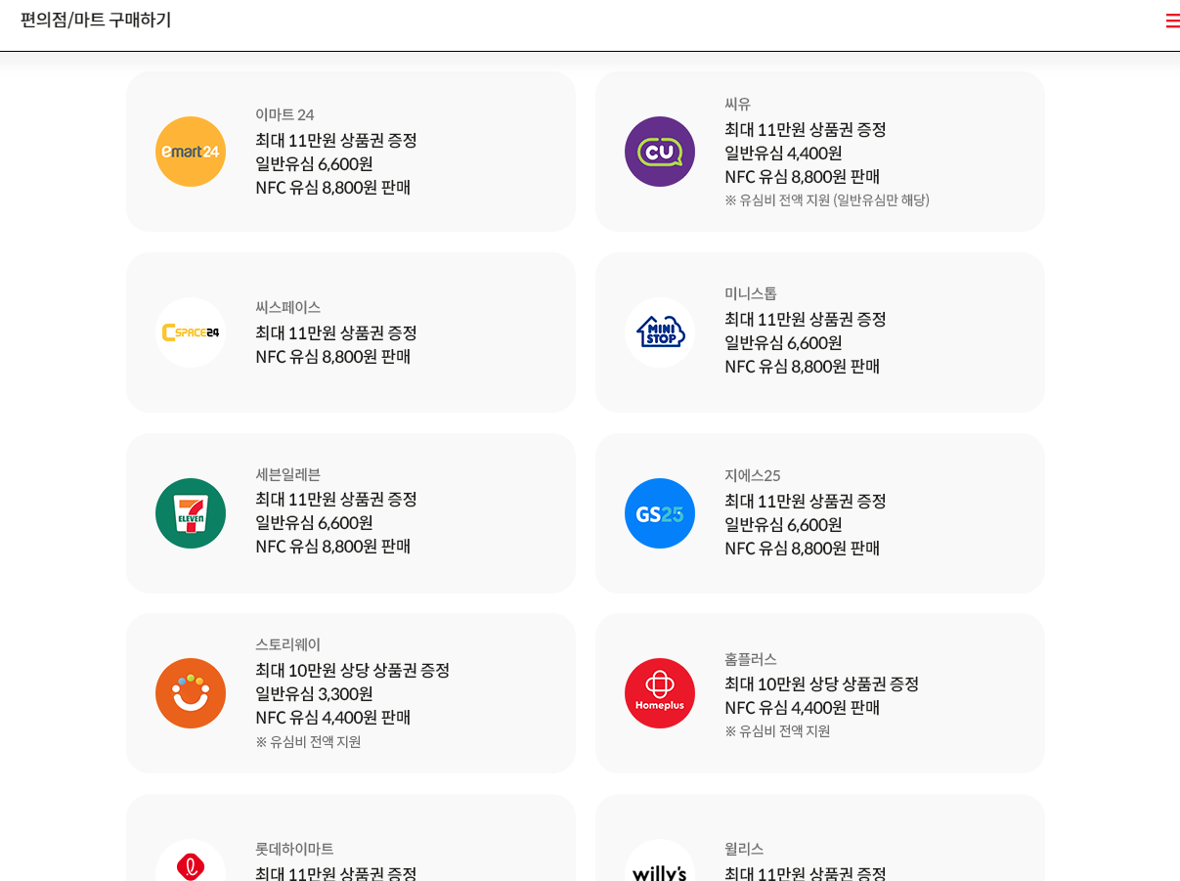Click the green 7-Eleven logo icon

(x=191, y=513)
